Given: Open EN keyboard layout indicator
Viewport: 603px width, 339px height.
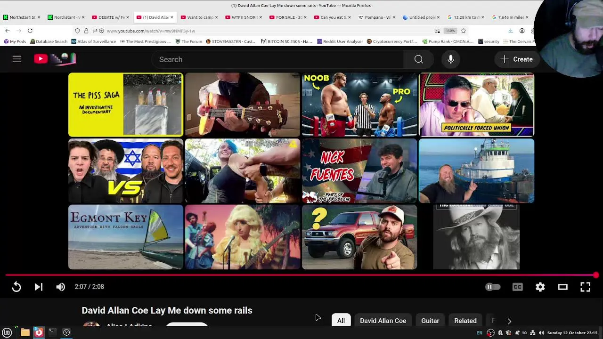Looking at the screenshot, I should (x=479, y=333).
